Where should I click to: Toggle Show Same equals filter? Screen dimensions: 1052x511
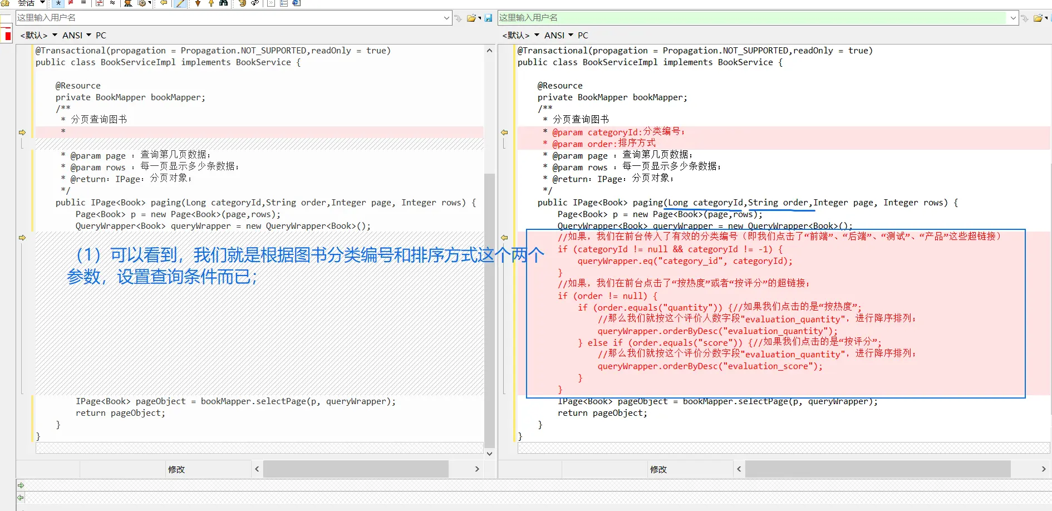83,3
